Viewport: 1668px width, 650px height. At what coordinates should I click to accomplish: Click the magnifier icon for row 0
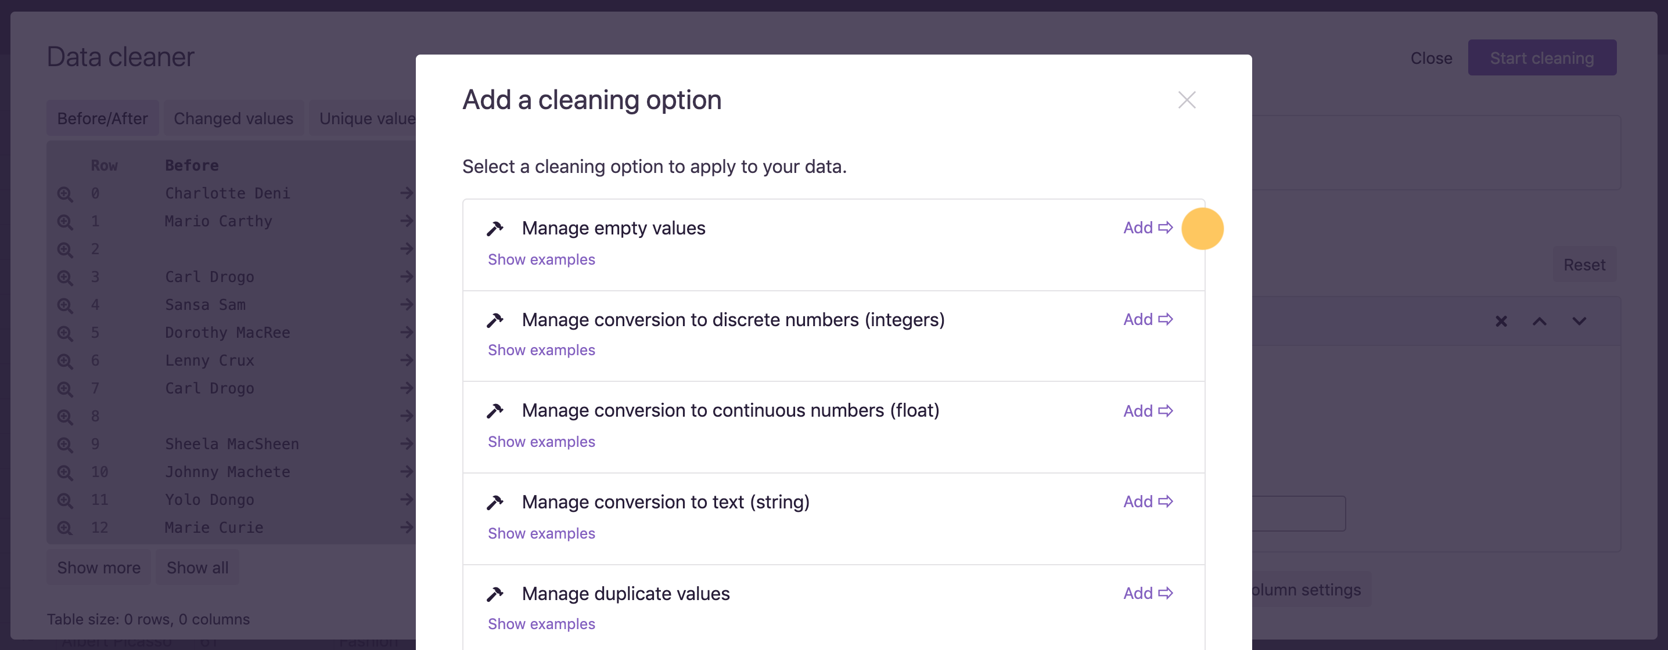tap(64, 193)
